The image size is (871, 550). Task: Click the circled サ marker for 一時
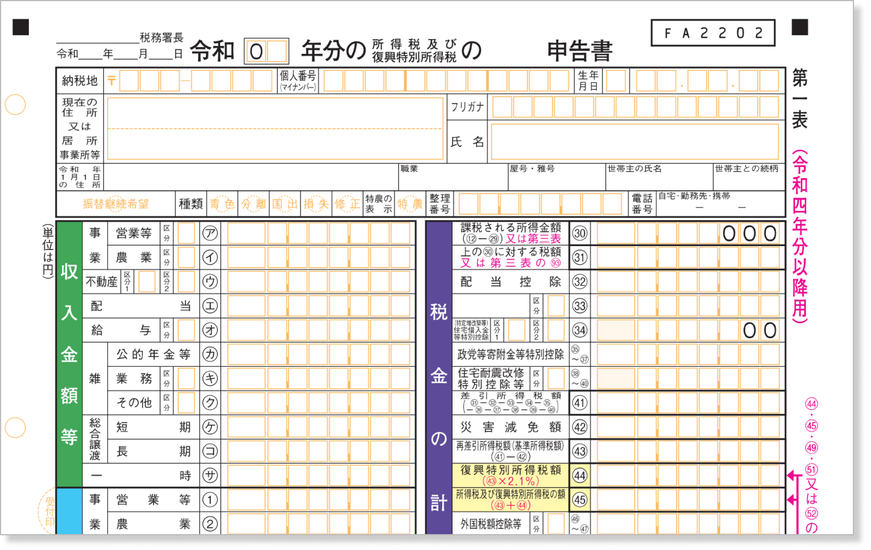point(210,476)
